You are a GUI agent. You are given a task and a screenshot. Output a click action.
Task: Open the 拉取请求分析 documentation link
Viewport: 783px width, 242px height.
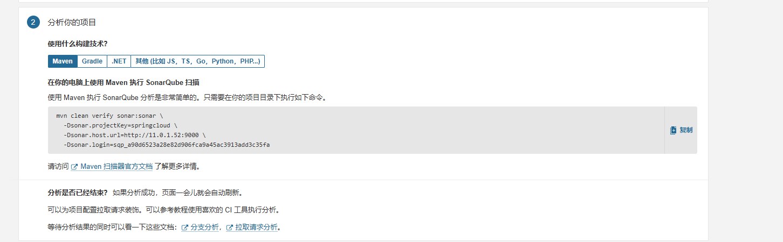[x=257, y=227]
